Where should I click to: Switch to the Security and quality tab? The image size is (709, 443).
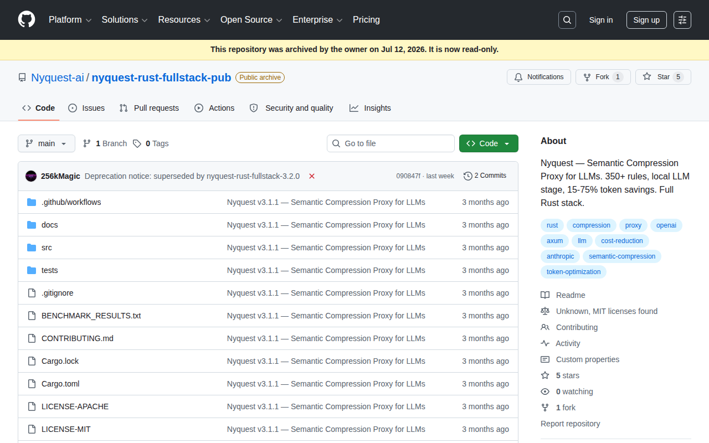(x=291, y=108)
